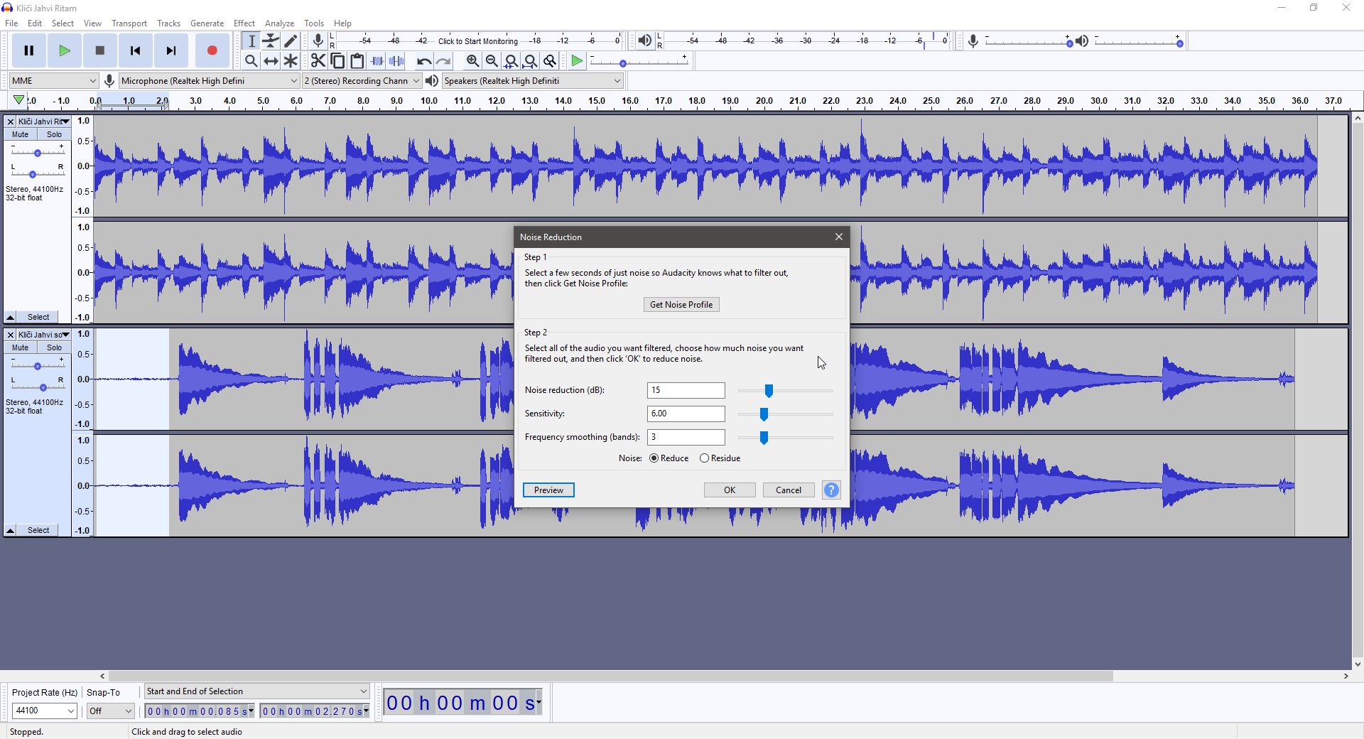Open the Recording Channels dropdown
This screenshot has width=1364, height=739.
pyautogui.click(x=362, y=80)
